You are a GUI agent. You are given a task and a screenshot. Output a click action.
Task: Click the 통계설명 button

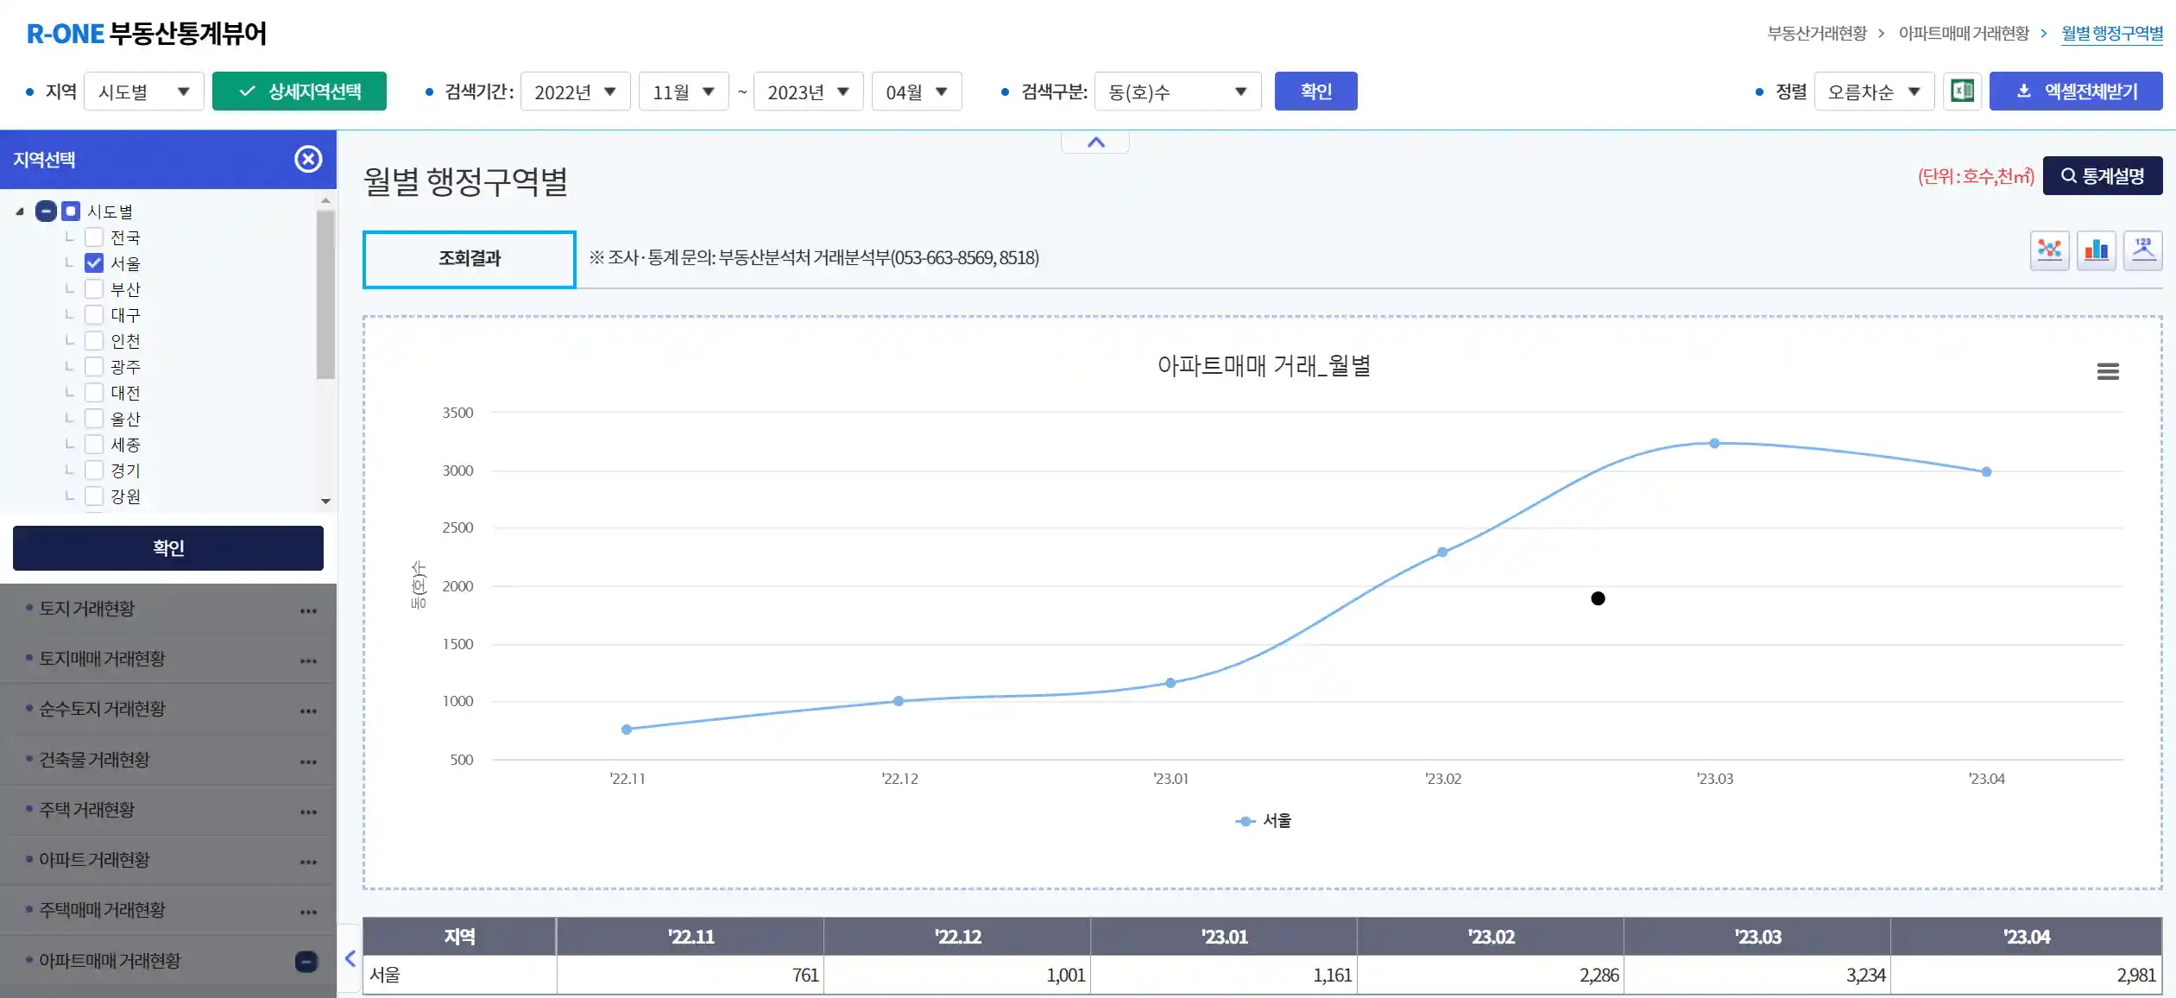coord(2103,176)
